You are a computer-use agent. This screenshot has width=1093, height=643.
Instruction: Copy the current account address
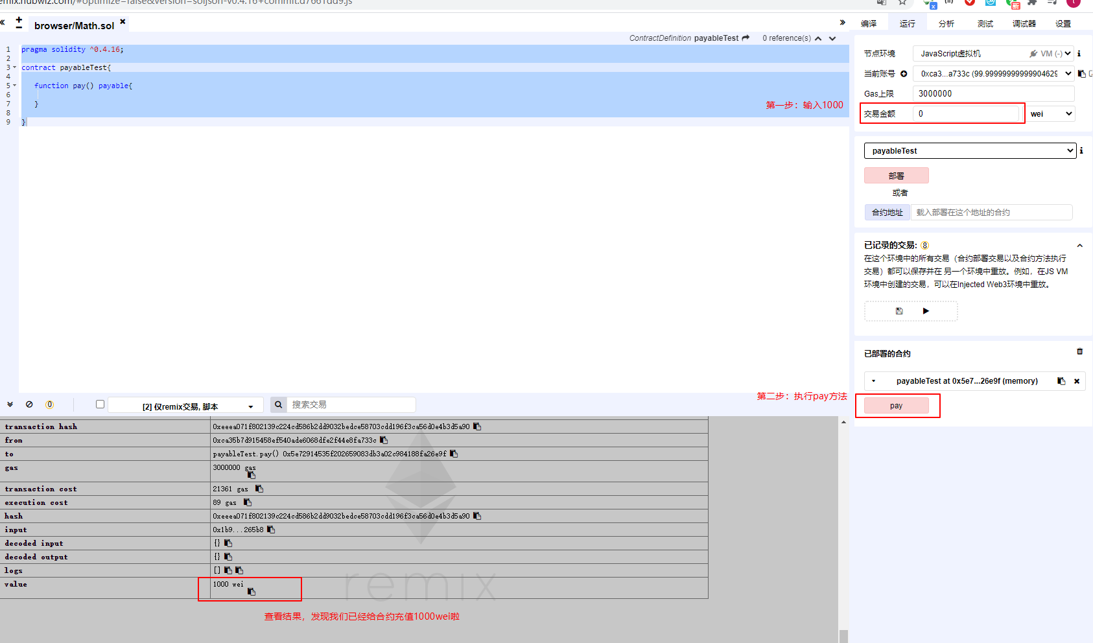(1081, 74)
